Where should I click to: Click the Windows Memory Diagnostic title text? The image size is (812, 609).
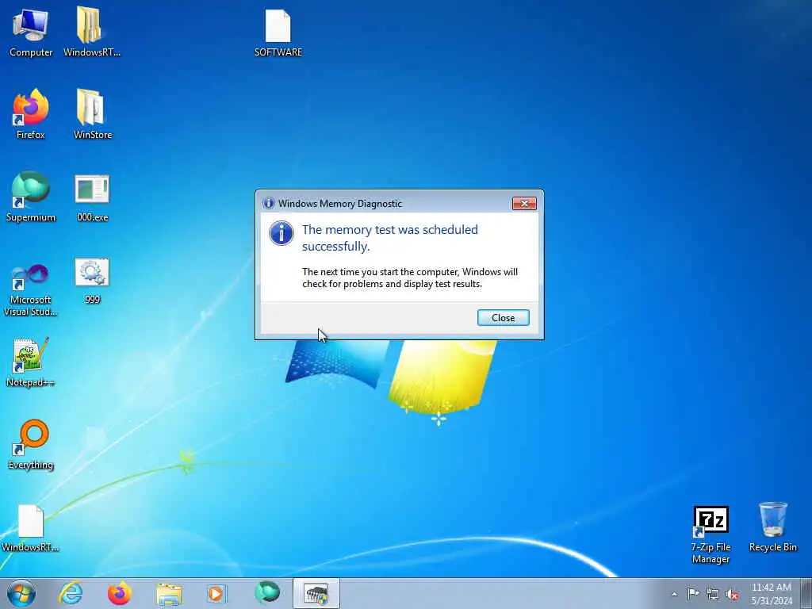point(339,204)
